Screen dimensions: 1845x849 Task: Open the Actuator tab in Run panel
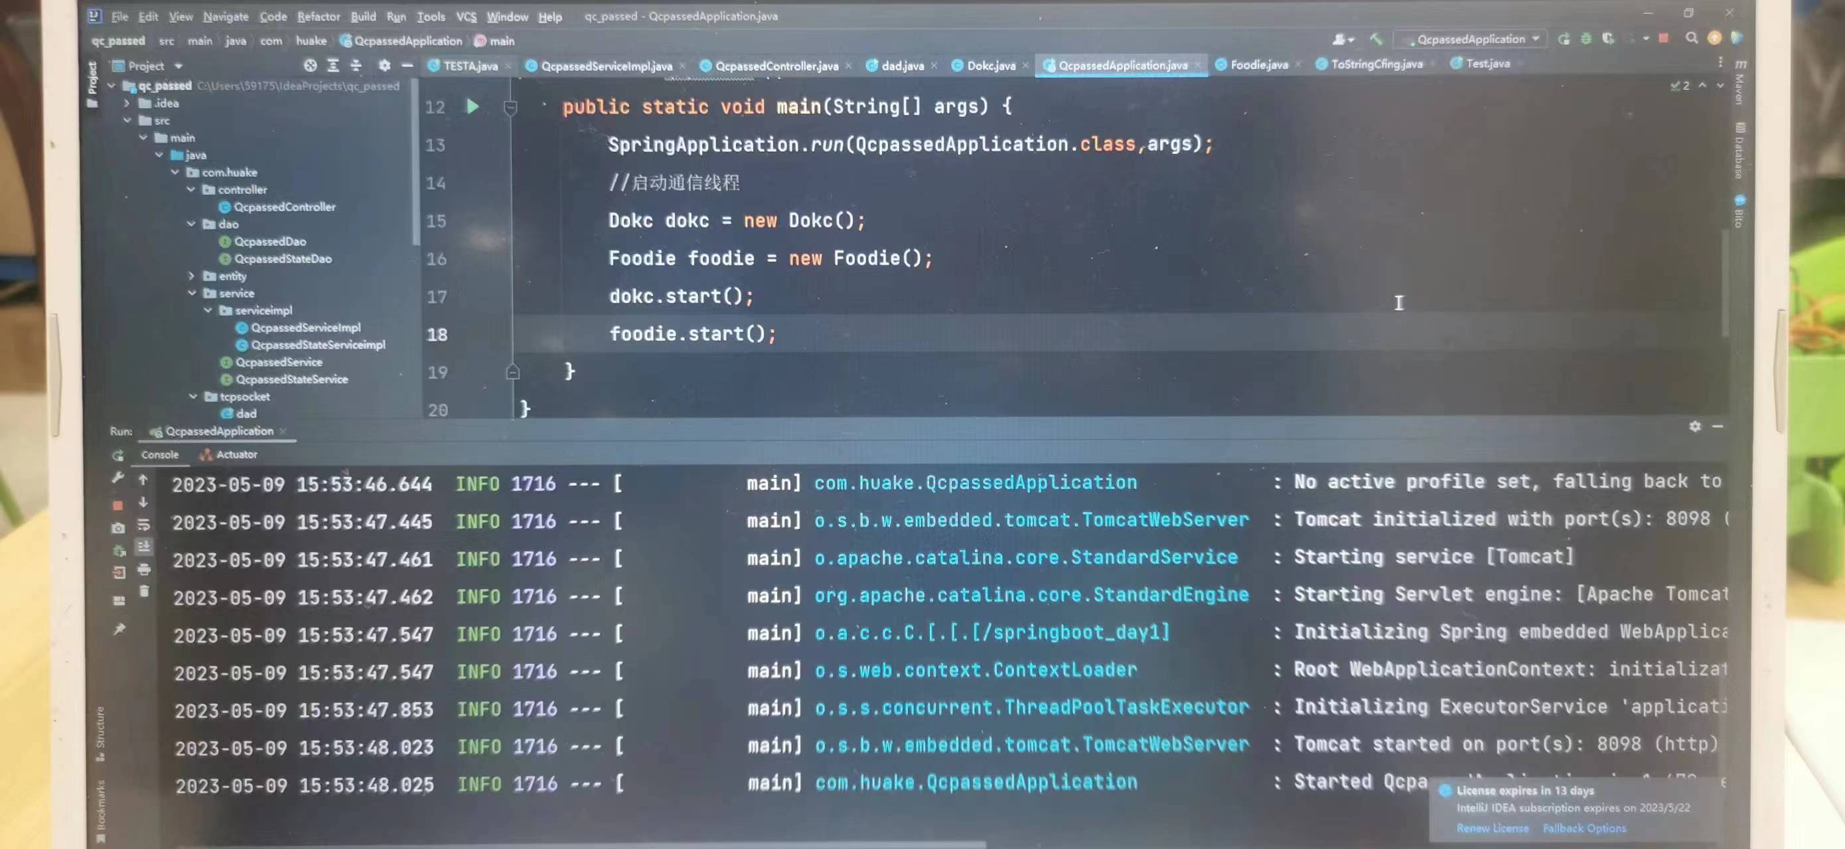[x=229, y=454]
